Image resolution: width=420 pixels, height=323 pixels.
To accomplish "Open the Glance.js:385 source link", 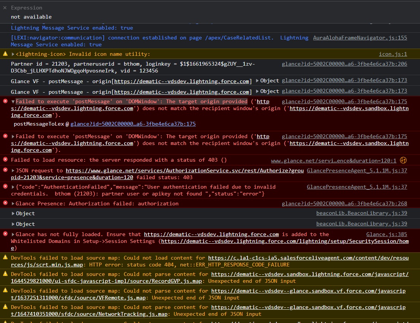I will (387, 234).
